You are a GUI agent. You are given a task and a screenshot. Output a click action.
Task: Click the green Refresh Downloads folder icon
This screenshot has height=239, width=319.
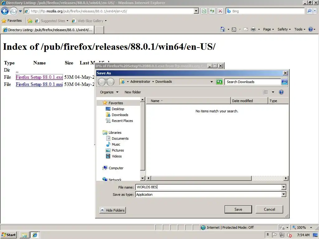tap(219, 82)
